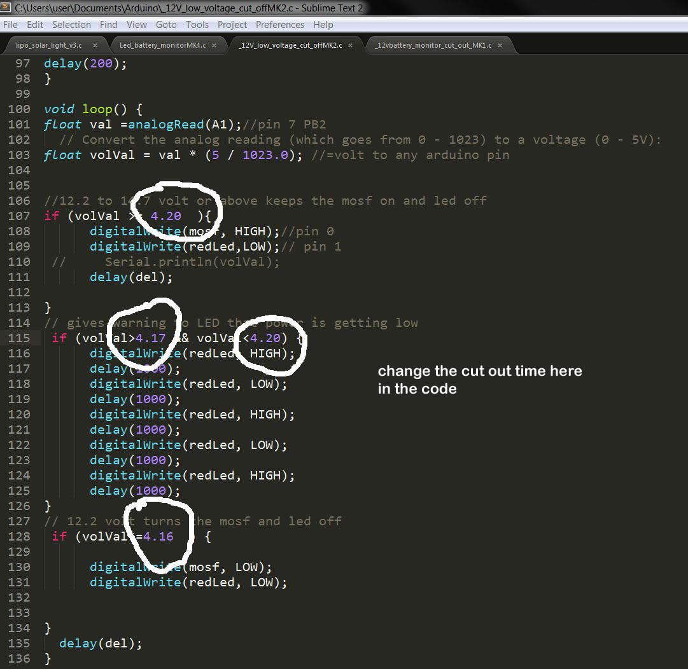Click the '4.16' value on line 128
Image resolution: width=688 pixels, height=669 pixels.
[158, 537]
